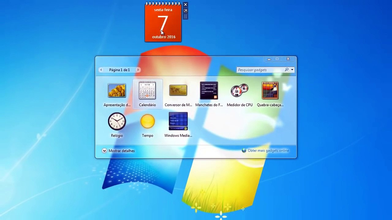Pick the Manchetes do Feed gadget icon
392x220 pixels.
click(x=209, y=90)
